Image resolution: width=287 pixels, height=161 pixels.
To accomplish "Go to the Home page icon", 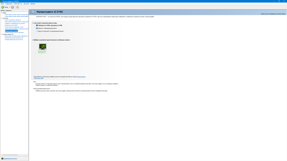I will [18, 7].
